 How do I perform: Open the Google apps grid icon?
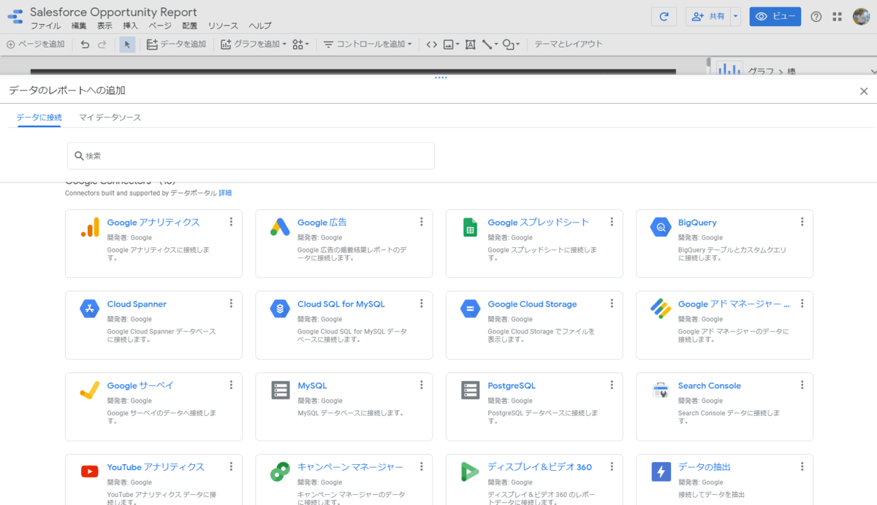point(838,17)
